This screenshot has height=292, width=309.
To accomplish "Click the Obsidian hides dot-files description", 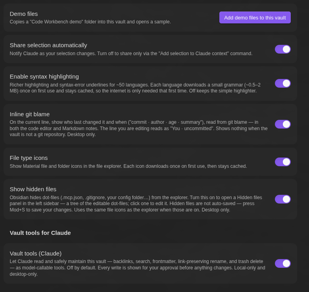I will tap(136, 204).
